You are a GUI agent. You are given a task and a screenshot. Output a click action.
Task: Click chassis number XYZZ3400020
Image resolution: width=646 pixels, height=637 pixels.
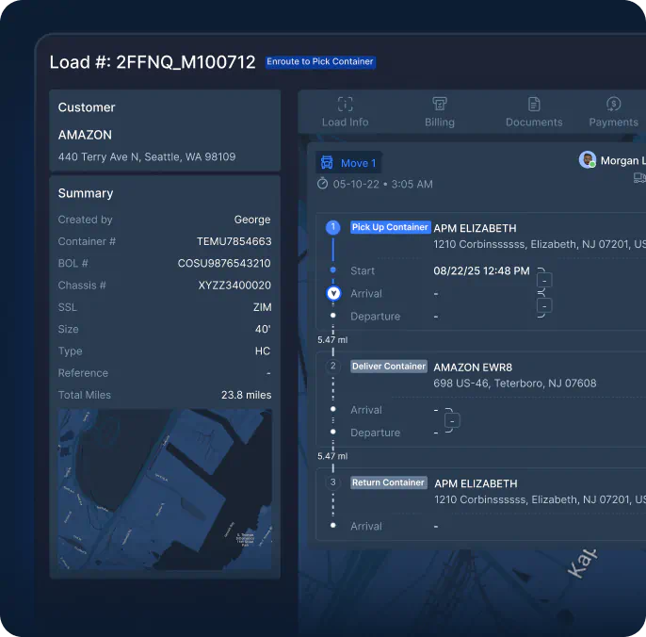(234, 286)
